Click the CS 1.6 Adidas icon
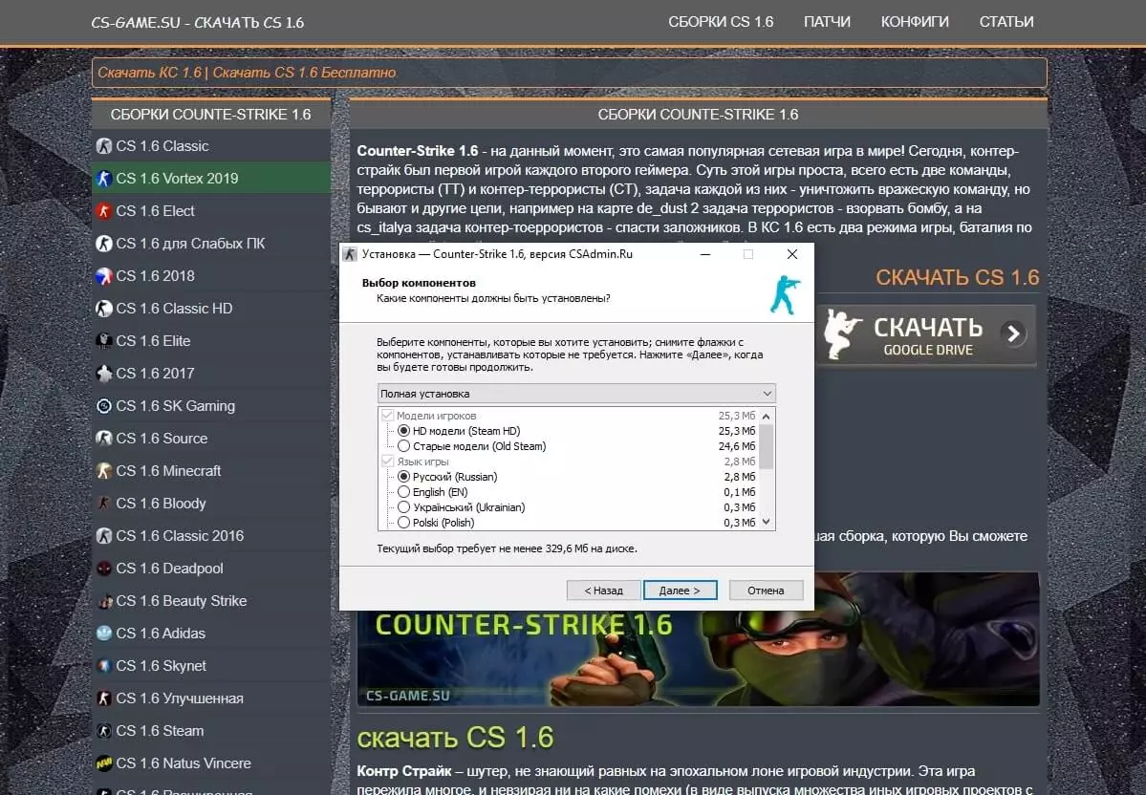This screenshot has width=1146, height=795. [x=104, y=634]
